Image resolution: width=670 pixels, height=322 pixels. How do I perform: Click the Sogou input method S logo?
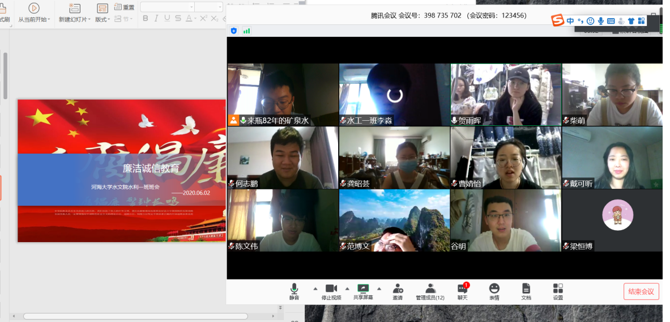557,20
